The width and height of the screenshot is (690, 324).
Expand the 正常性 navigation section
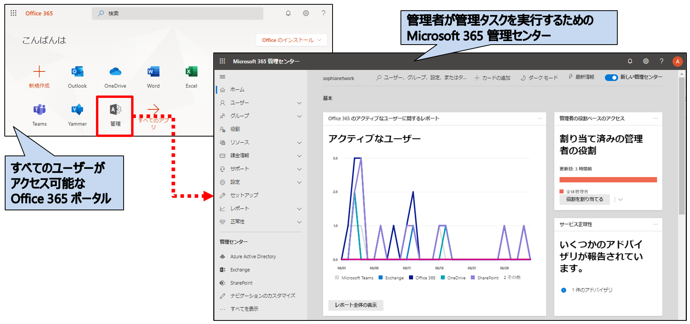pyautogui.click(x=299, y=222)
